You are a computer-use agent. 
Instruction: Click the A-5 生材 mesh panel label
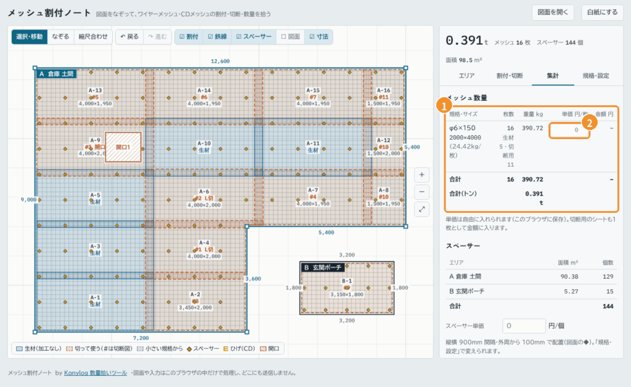pos(95,198)
